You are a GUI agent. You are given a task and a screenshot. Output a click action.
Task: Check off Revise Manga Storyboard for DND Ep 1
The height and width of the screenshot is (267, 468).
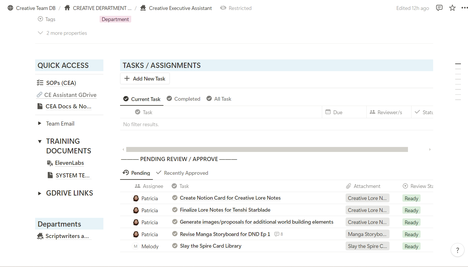pos(175,234)
